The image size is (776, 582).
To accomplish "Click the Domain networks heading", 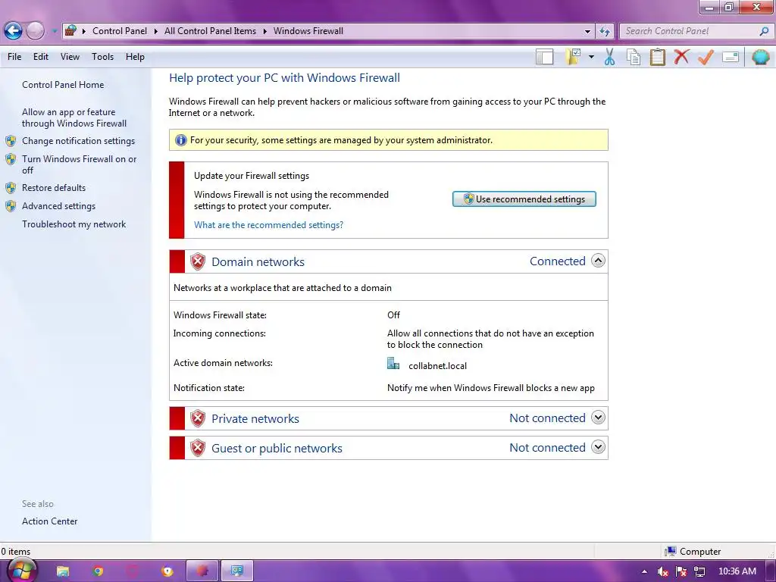I will 258,261.
